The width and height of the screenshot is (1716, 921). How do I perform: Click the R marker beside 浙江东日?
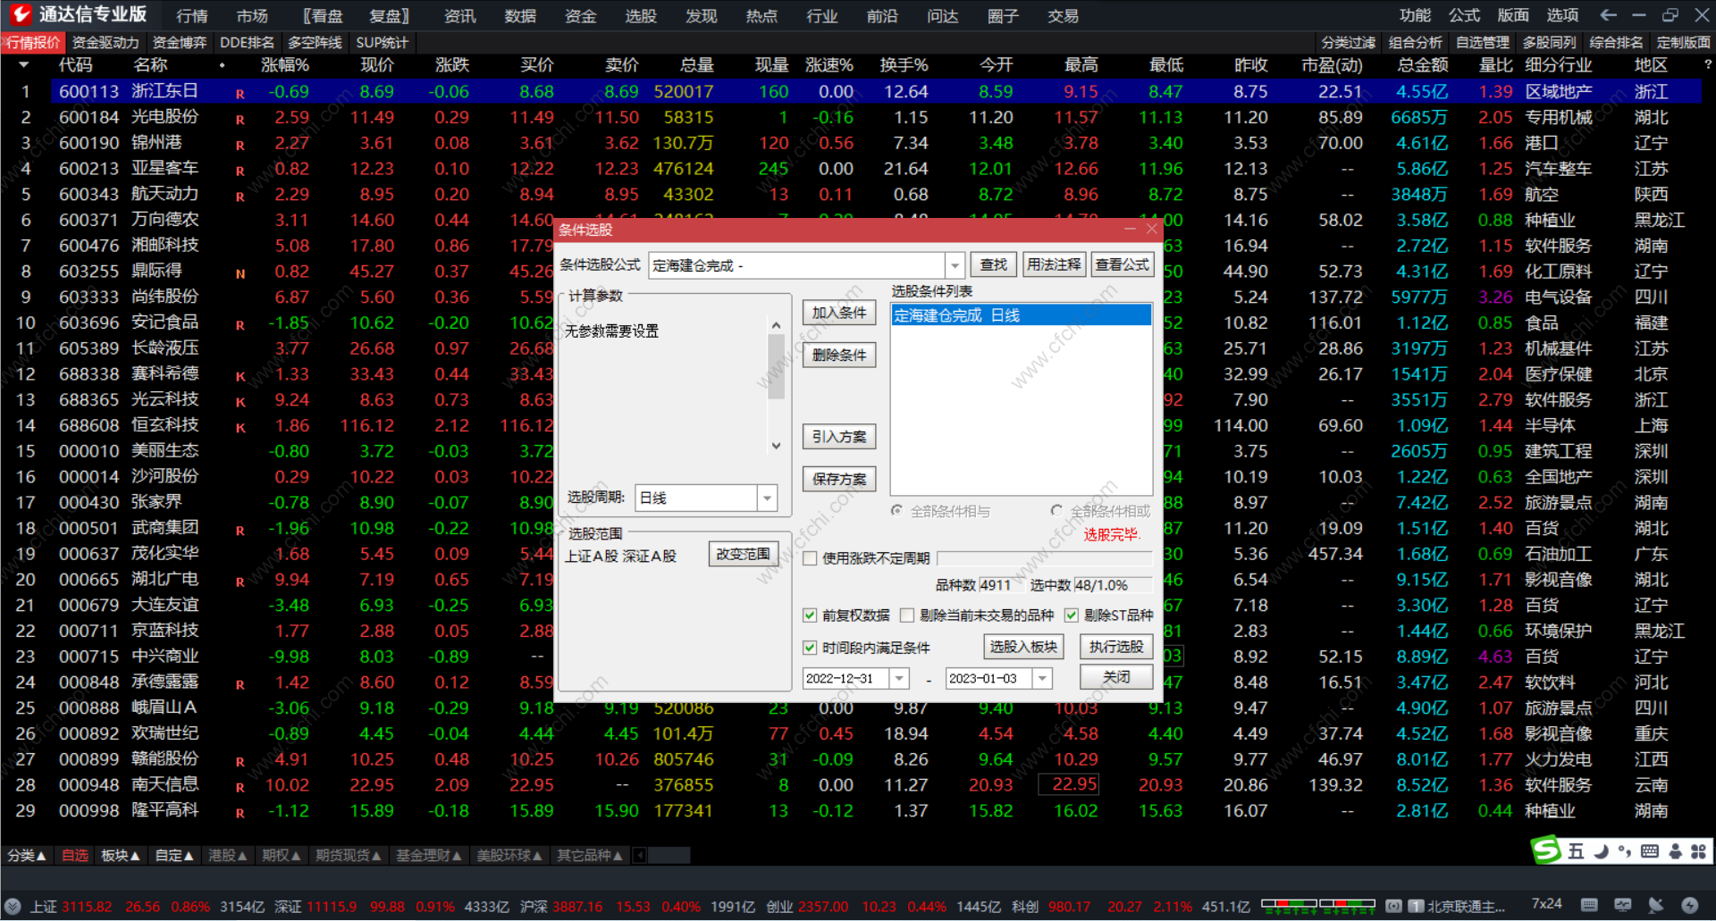pyautogui.click(x=240, y=94)
